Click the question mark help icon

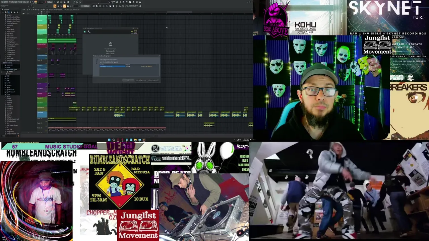pos(127,2)
